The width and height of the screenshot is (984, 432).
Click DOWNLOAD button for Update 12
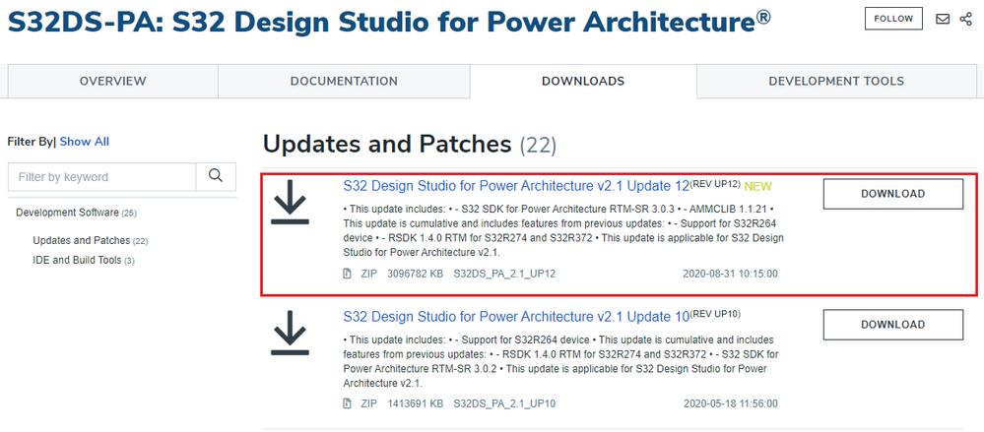[893, 194]
